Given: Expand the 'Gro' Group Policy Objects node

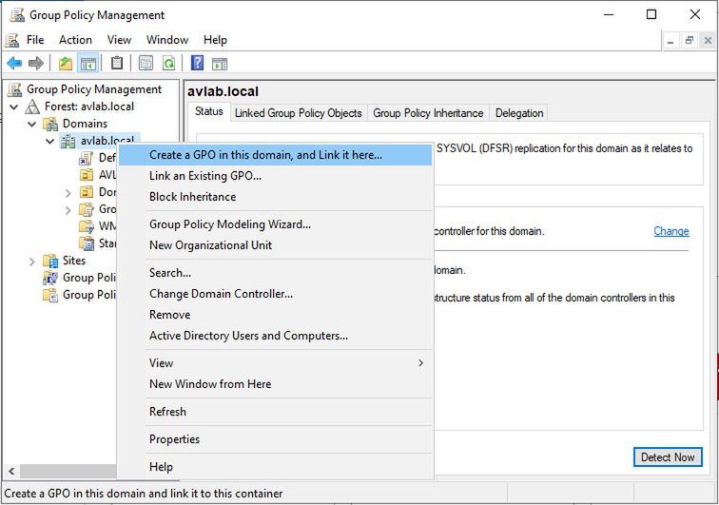Looking at the screenshot, I should tap(68, 210).
